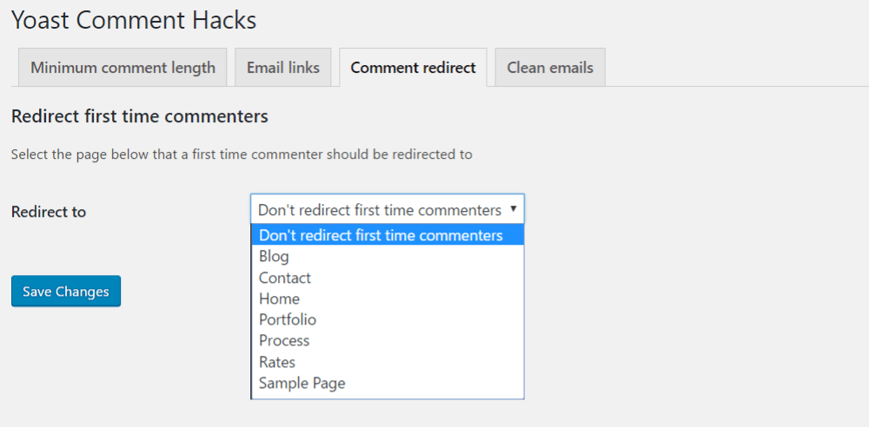Screen dimensions: 869x427
Task: Open the Email links tab
Action: click(x=283, y=68)
